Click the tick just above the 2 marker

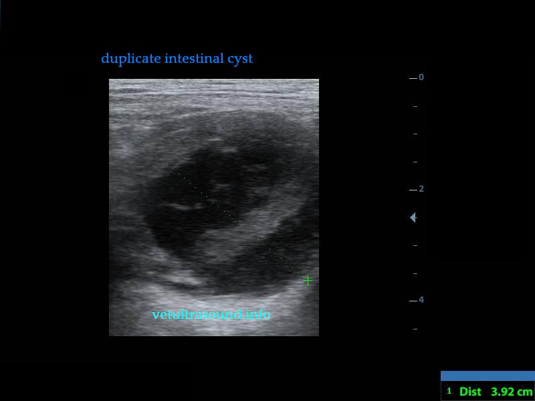coord(415,162)
